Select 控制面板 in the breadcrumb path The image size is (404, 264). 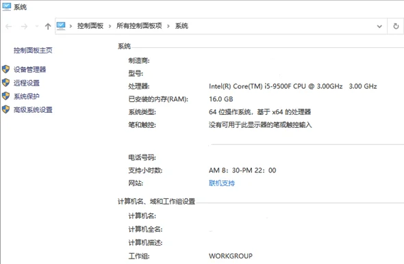pos(90,26)
